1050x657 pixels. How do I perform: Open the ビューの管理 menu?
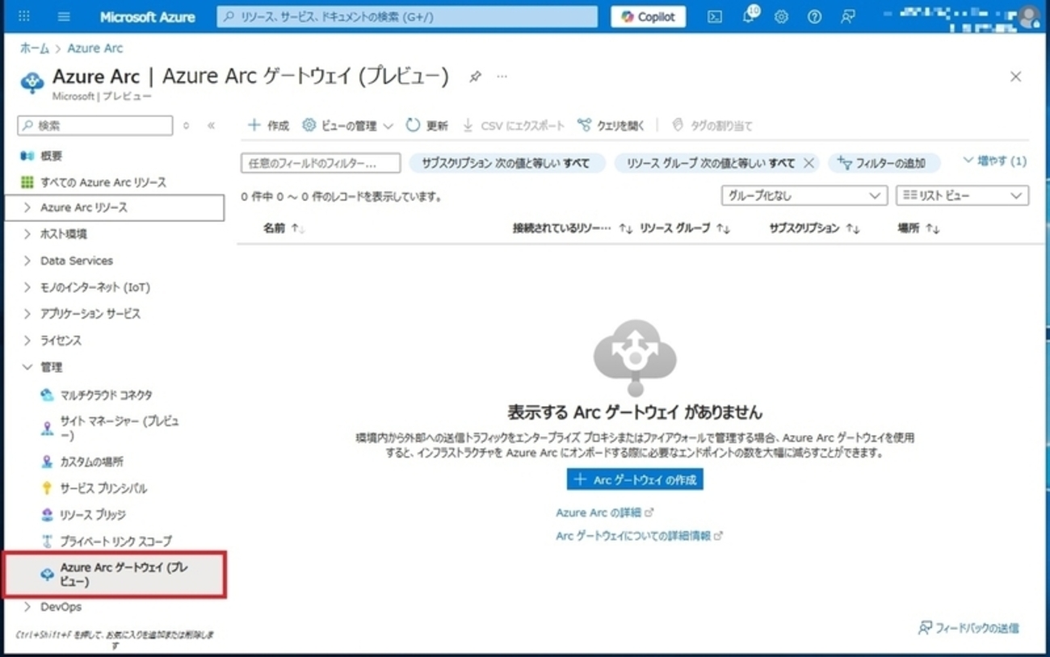tap(347, 126)
